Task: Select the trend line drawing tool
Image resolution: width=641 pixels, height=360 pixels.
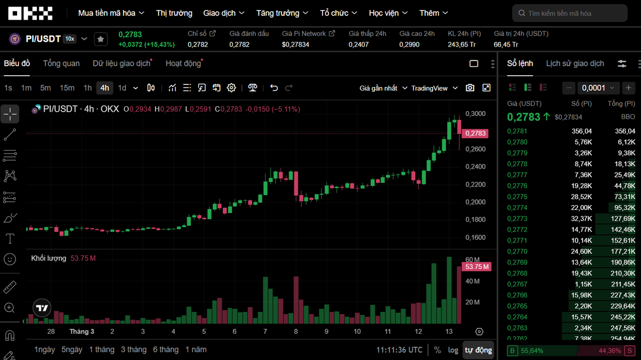Action: [x=10, y=135]
